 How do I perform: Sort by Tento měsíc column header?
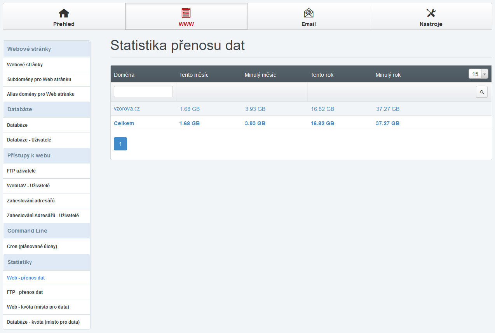[x=193, y=75]
